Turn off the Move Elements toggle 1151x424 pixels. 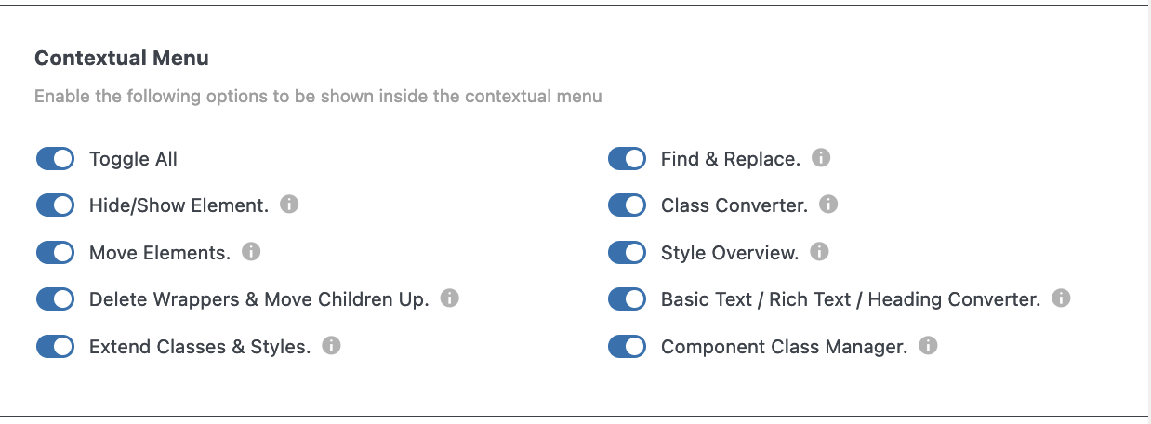point(55,252)
